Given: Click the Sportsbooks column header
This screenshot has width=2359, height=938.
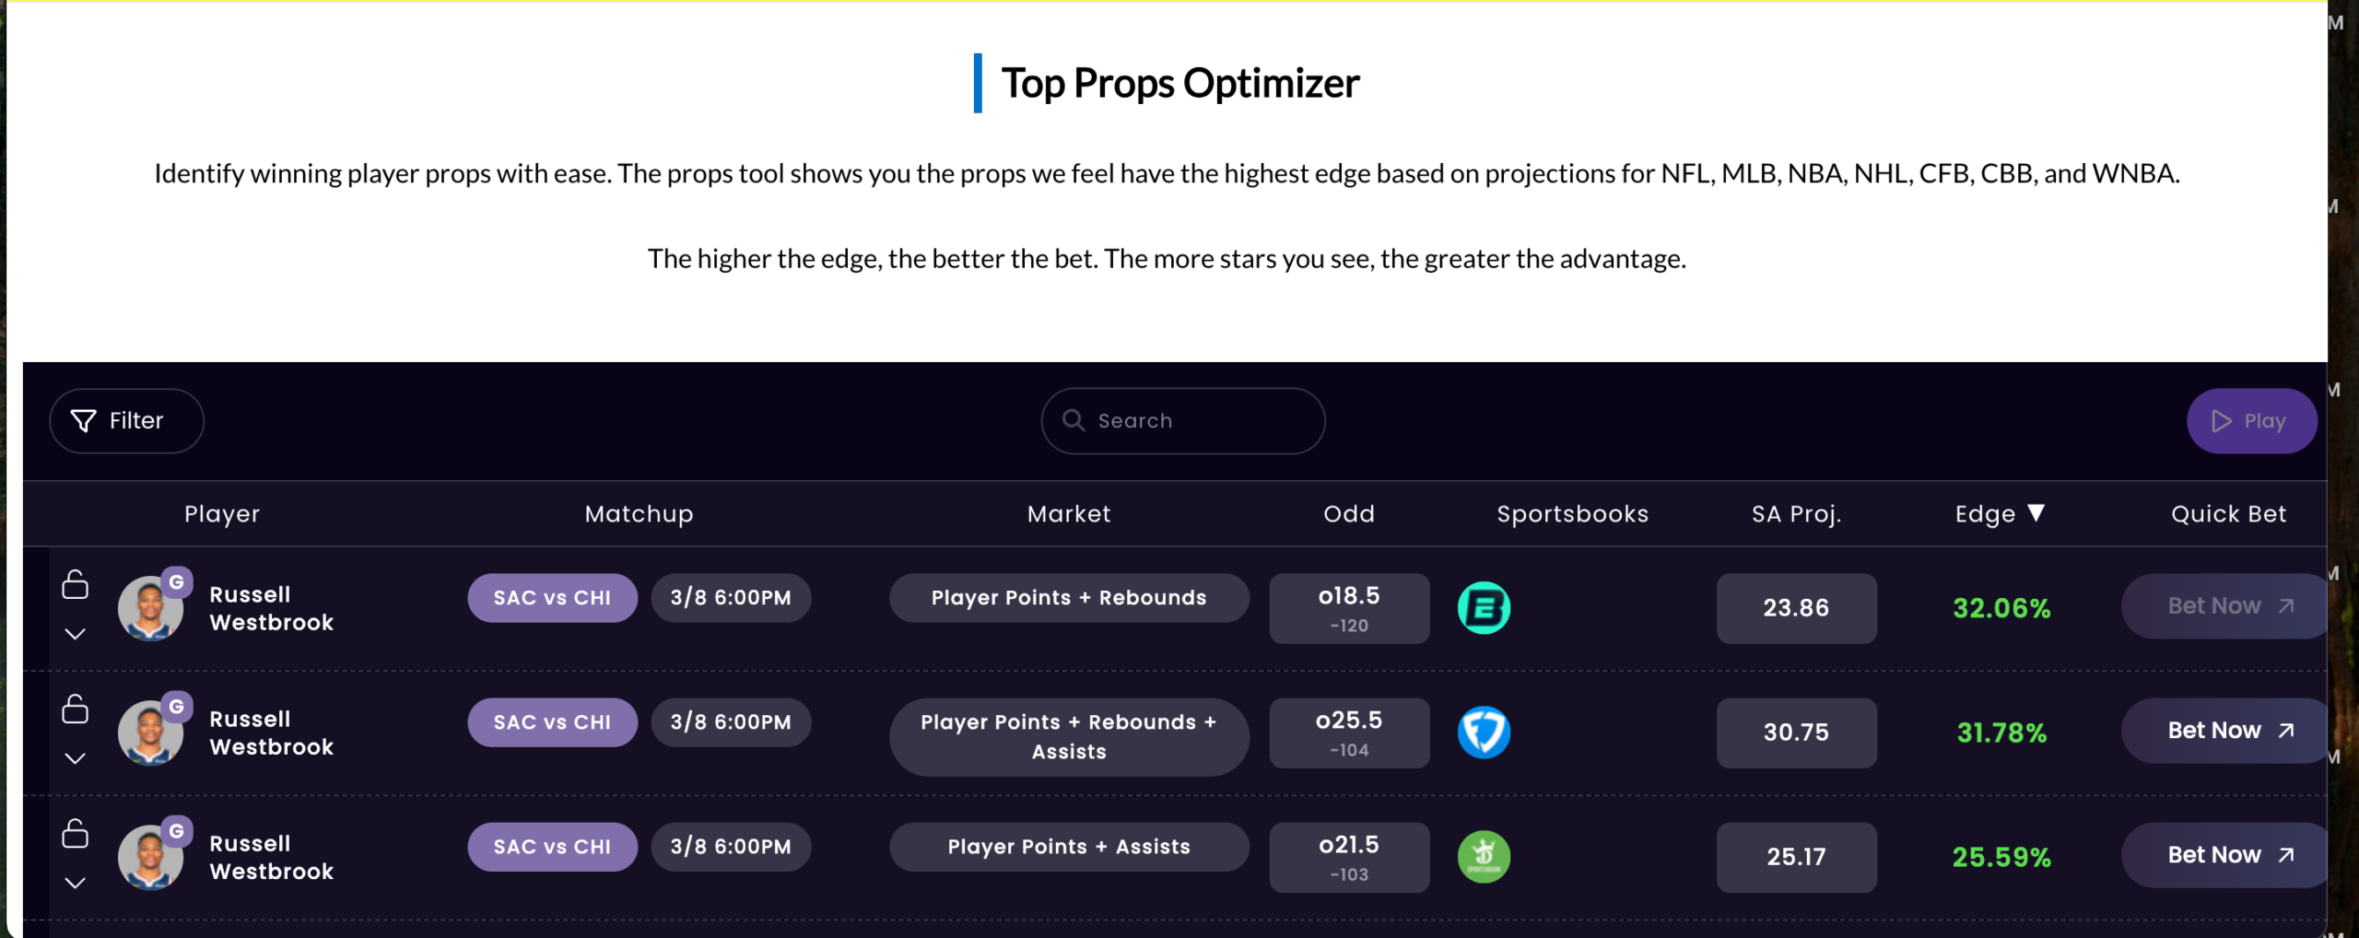Looking at the screenshot, I should tap(1572, 514).
